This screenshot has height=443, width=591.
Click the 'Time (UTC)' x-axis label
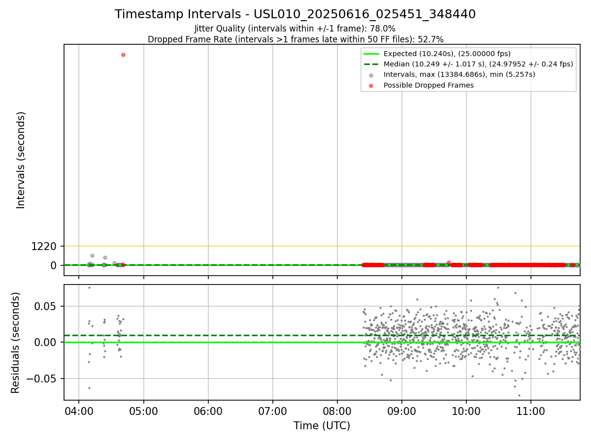pyautogui.click(x=322, y=426)
